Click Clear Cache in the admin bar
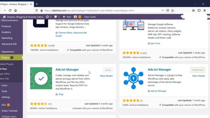Image resolution: width=210 pixels, height=118 pixels. point(90,17)
